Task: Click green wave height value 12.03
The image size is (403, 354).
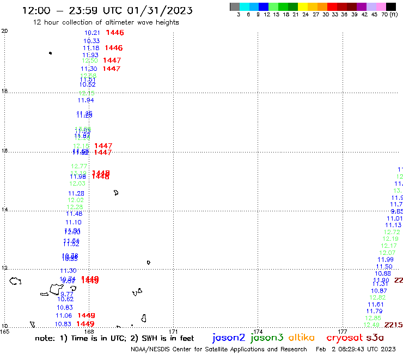Action: tap(77, 184)
